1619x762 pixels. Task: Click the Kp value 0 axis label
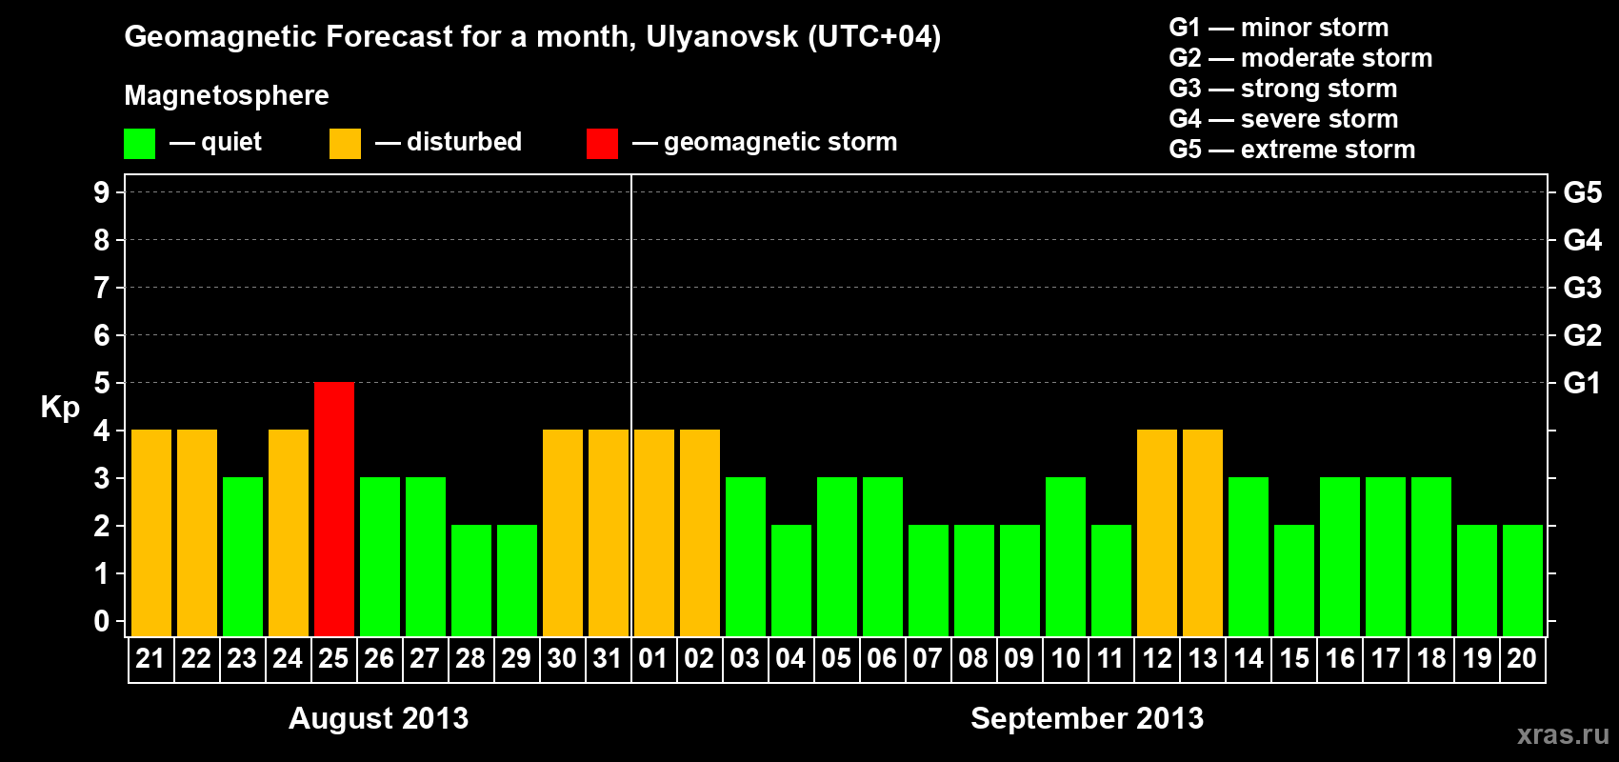tap(102, 621)
